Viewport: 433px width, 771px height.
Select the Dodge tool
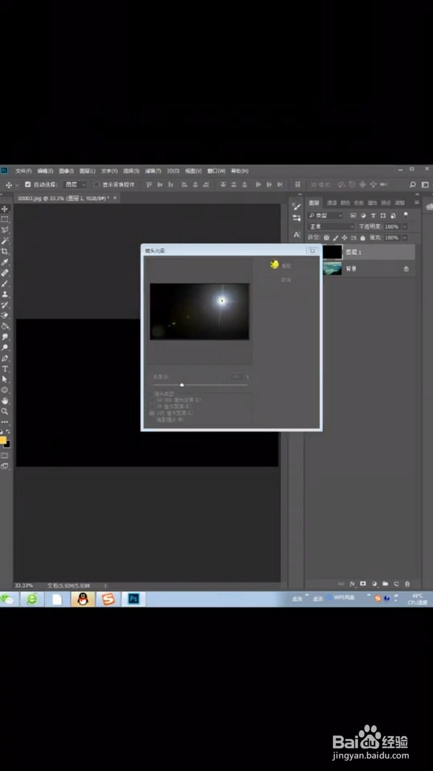point(5,348)
